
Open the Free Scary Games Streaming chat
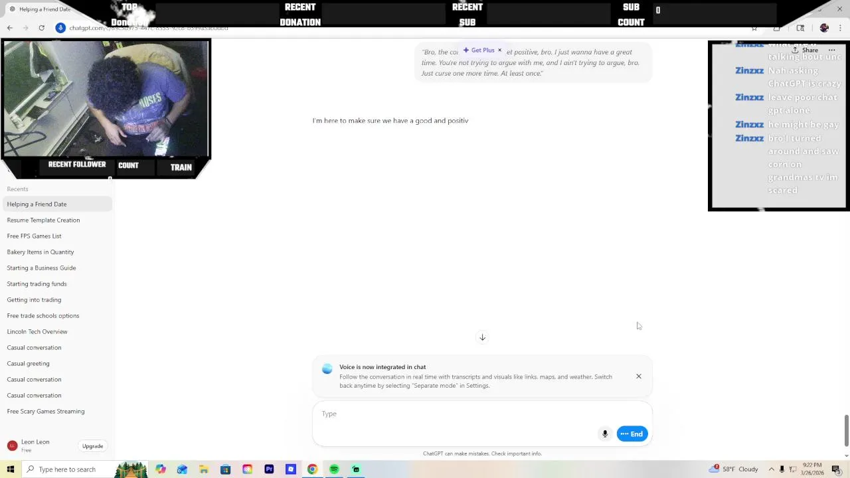pos(57,412)
